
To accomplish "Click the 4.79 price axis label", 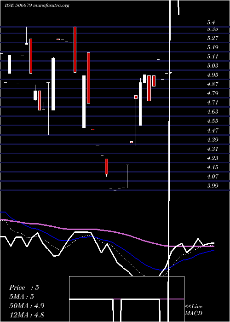I will click(x=213, y=93).
